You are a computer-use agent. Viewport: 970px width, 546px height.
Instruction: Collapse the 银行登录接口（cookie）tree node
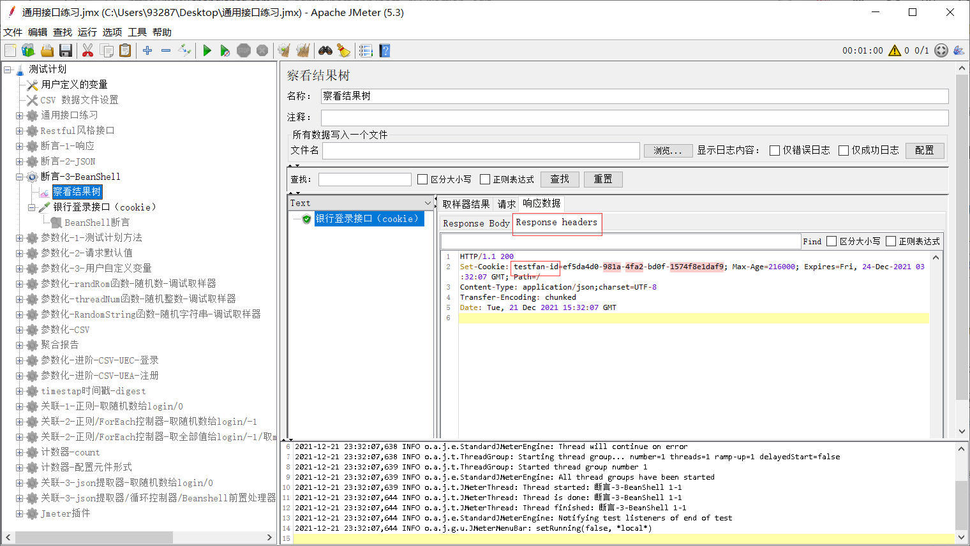32,207
